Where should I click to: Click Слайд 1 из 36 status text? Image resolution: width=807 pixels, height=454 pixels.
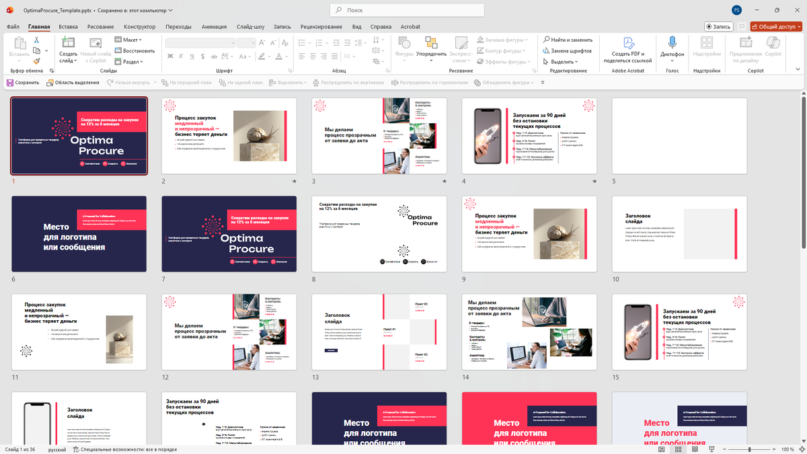coord(20,449)
